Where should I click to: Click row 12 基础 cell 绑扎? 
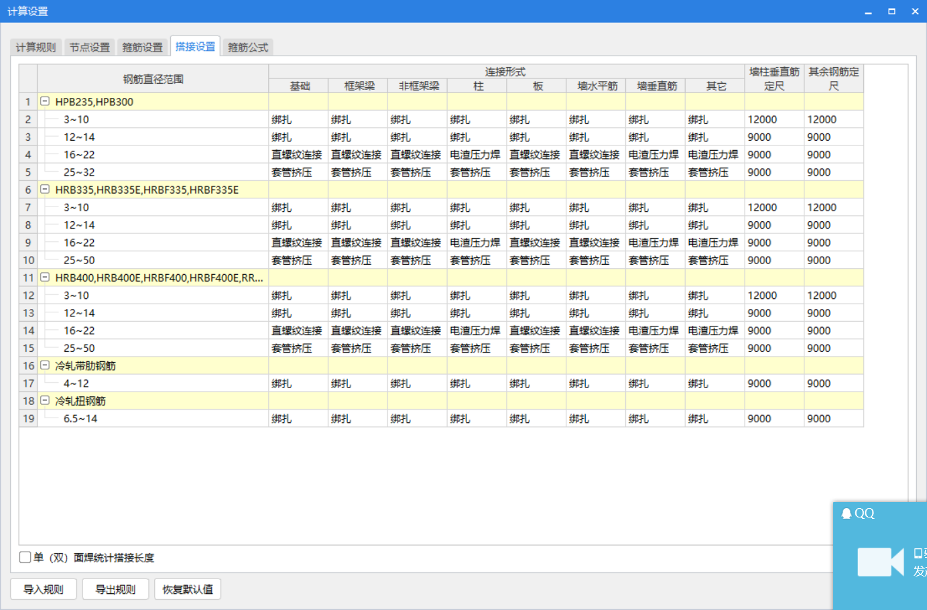298,295
